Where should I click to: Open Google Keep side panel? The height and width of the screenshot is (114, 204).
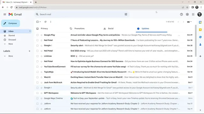click(x=200, y=30)
